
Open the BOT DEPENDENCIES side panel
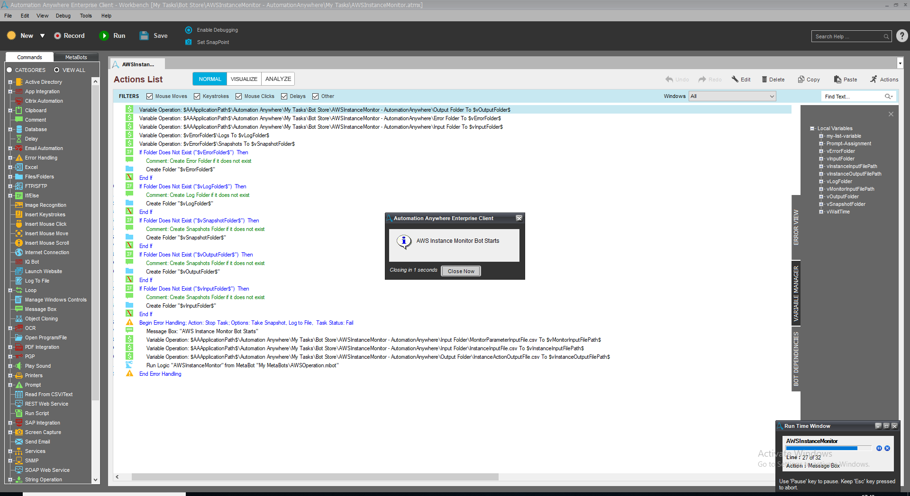click(796, 359)
